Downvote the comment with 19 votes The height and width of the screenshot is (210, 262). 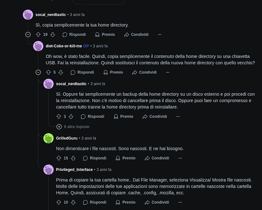click(x=53, y=34)
